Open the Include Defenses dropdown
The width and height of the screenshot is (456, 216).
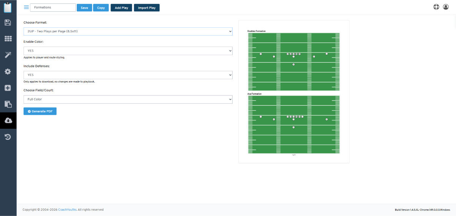(128, 75)
